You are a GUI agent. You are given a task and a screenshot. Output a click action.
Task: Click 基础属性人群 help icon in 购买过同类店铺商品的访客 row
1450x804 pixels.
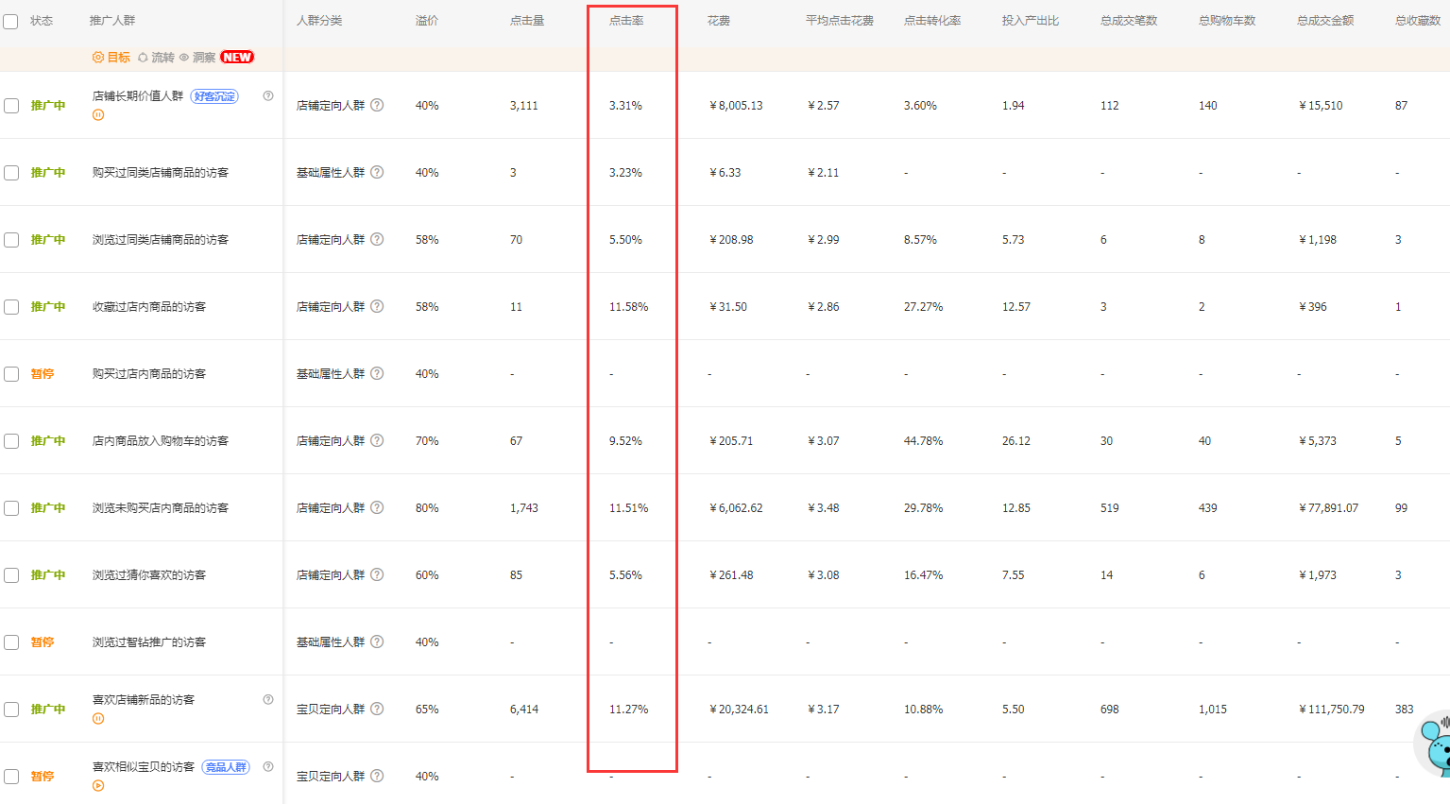(377, 172)
